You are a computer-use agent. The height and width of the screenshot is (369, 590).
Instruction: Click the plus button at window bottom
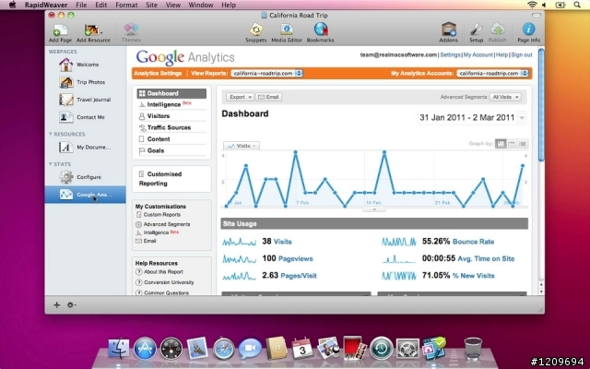(x=57, y=305)
